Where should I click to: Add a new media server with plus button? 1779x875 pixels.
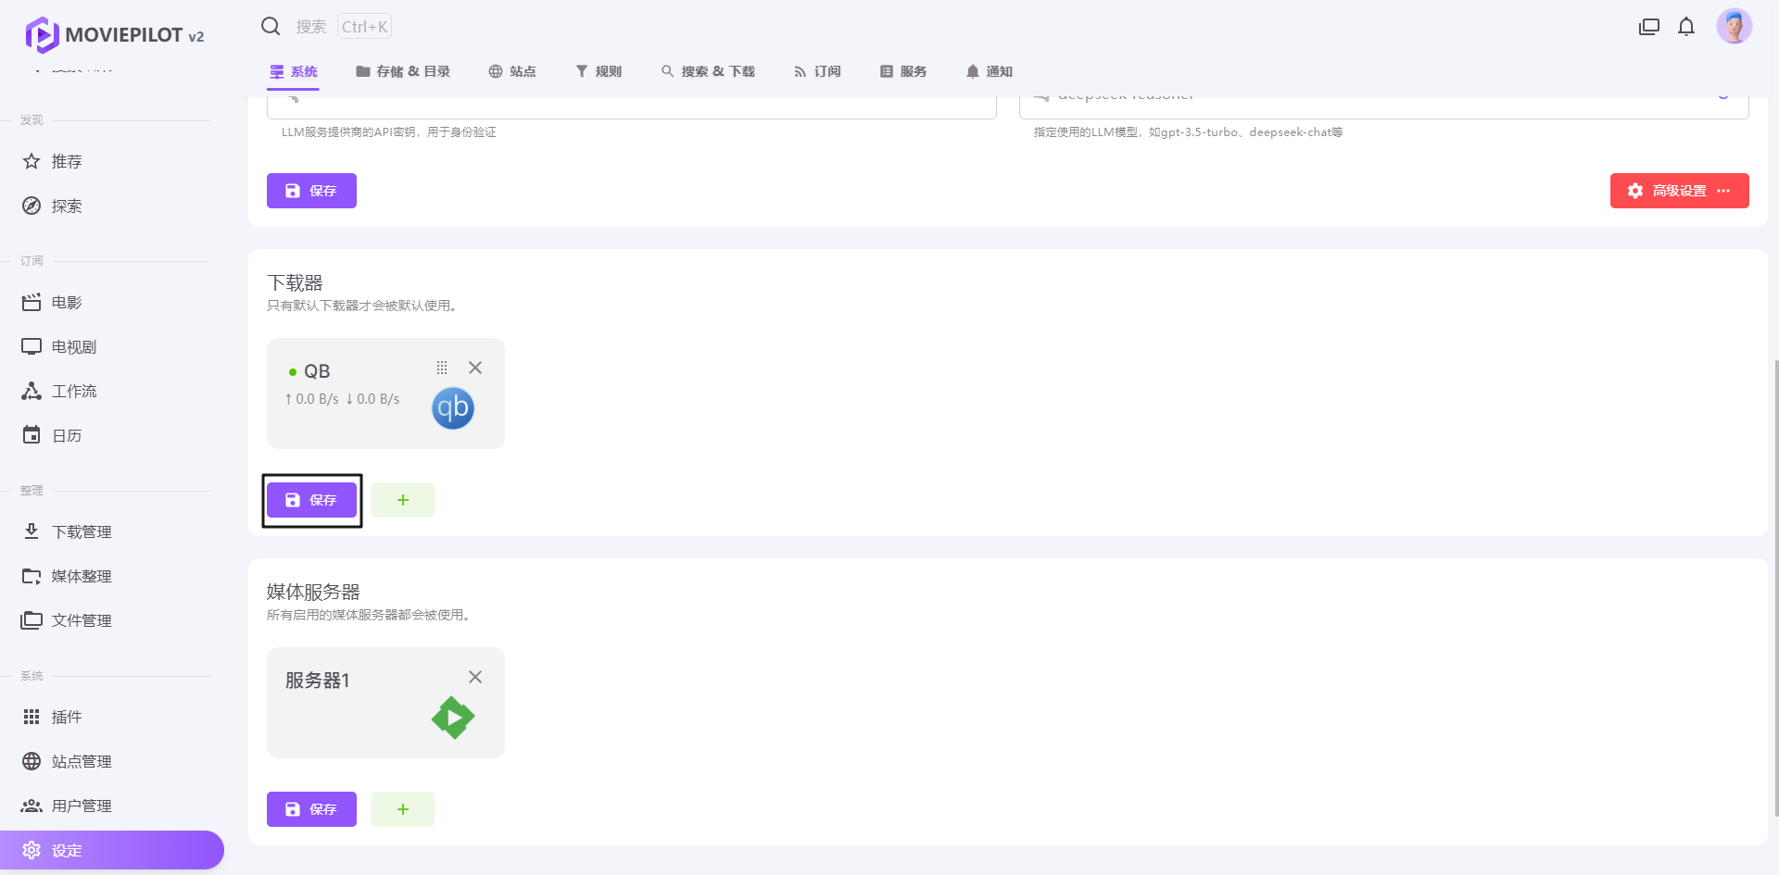point(403,809)
